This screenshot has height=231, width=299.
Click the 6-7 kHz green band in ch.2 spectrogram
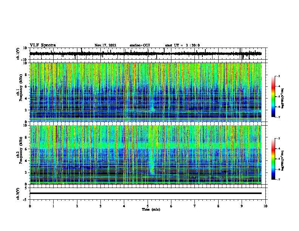click(145, 146)
